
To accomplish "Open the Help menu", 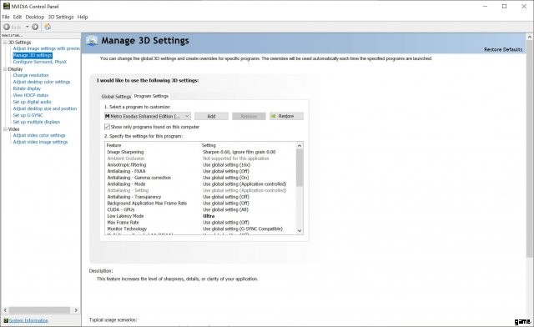I will click(x=83, y=17).
